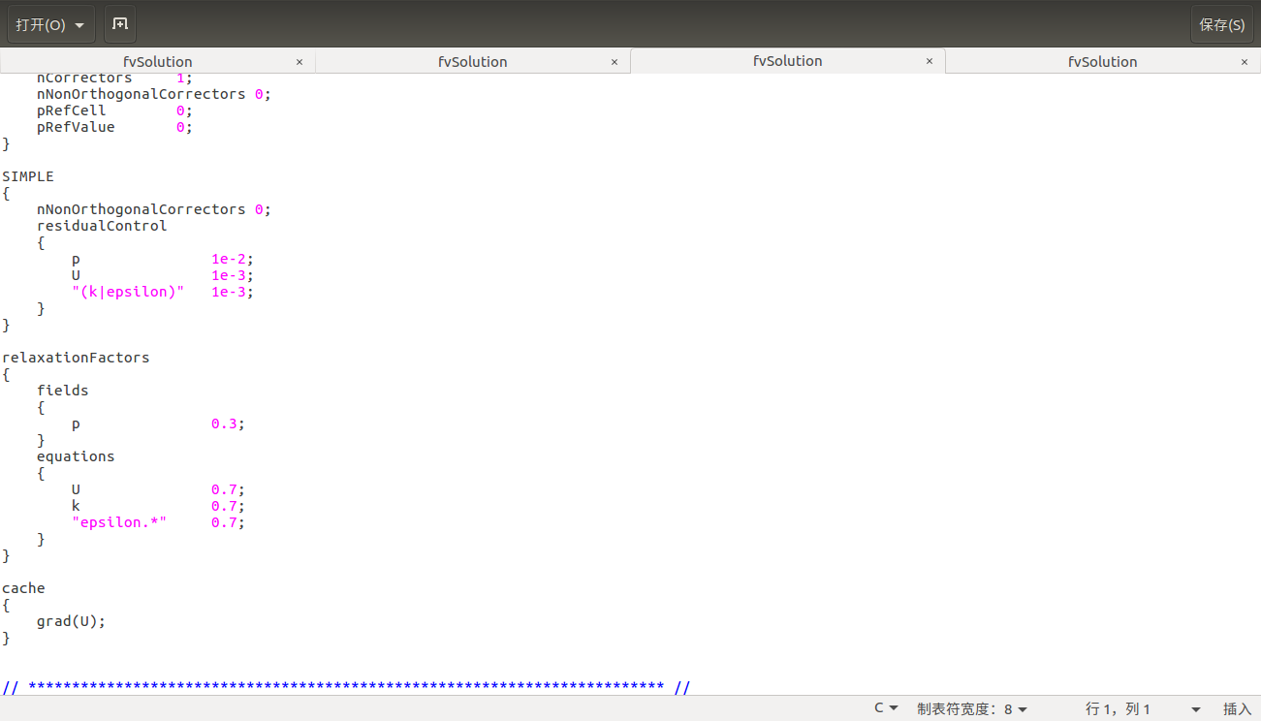Click the relaxationFactors keyword in editor
Screen dimensions: 1261x721
coord(76,358)
